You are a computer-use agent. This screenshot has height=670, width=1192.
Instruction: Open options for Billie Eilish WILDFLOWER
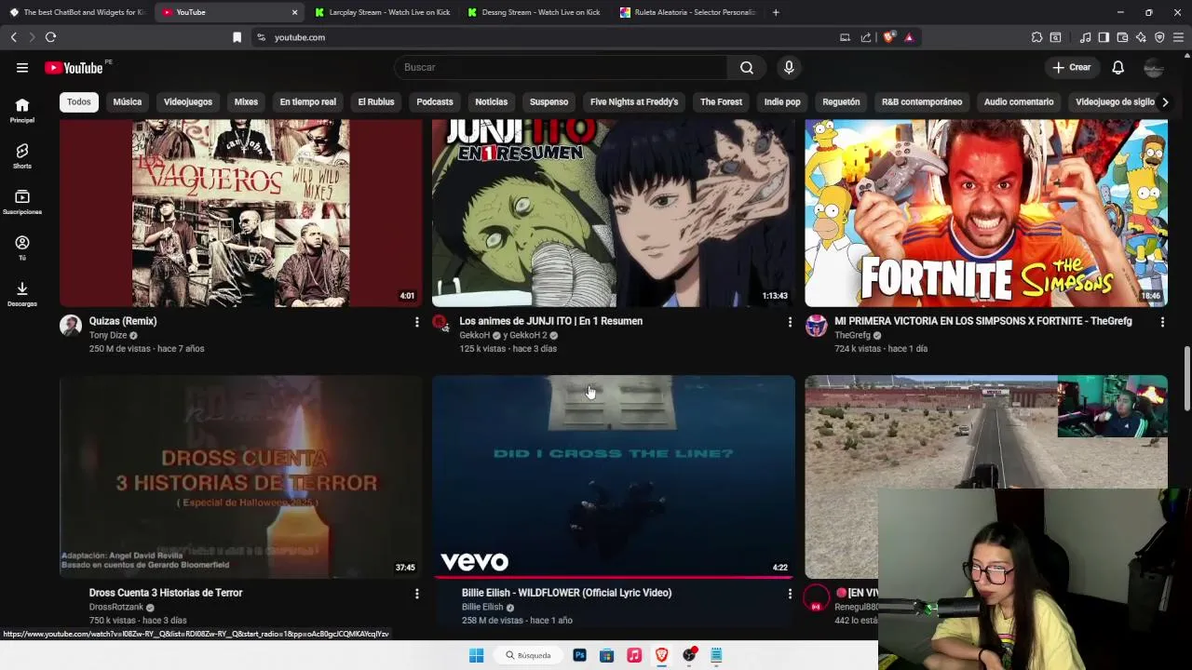[x=790, y=594]
